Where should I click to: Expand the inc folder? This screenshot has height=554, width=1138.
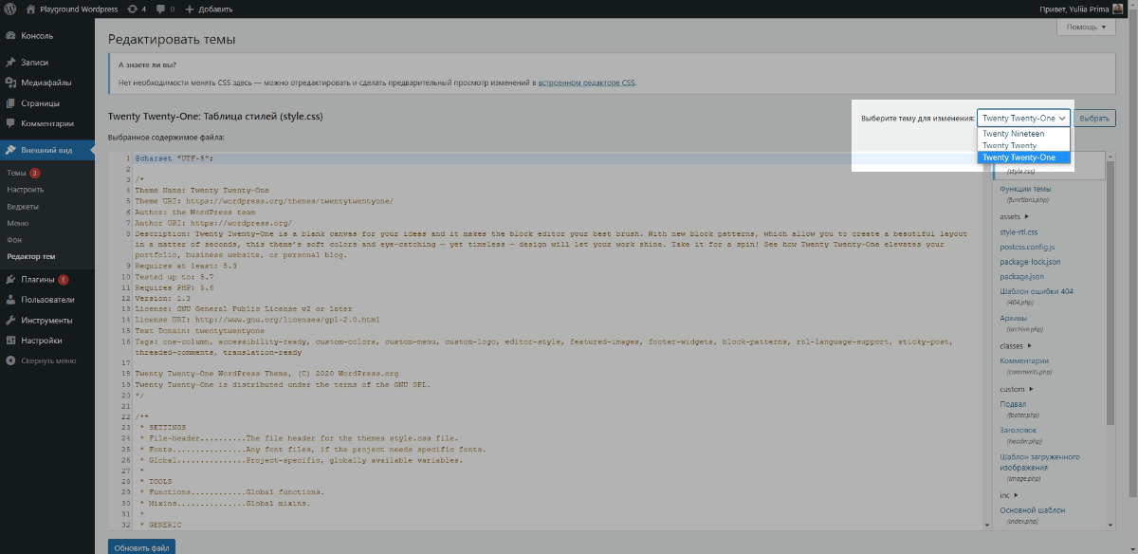pyautogui.click(x=1008, y=494)
